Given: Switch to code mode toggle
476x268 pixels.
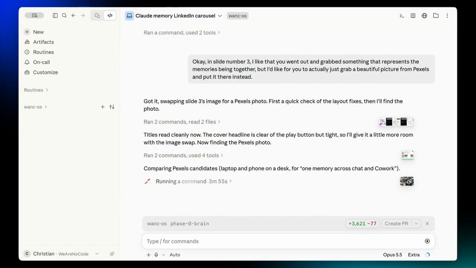Looking at the screenshot, I should coord(110,16).
